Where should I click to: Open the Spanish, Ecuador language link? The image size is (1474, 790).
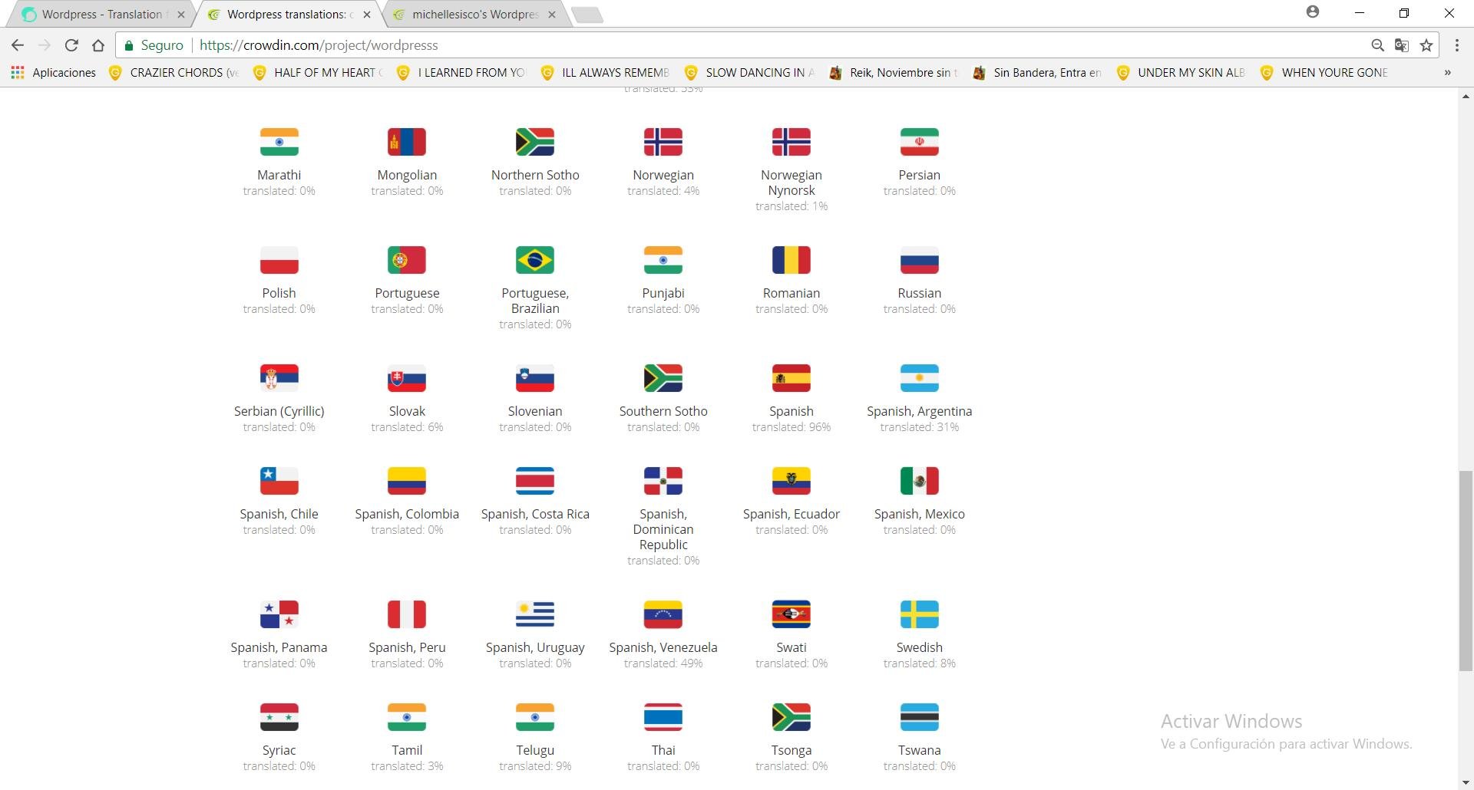tap(792, 514)
